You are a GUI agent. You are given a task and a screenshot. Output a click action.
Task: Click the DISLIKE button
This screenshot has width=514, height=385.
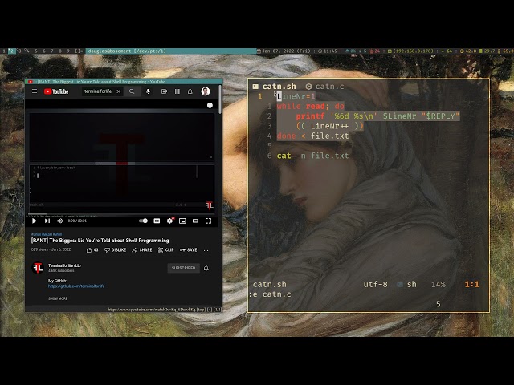[x=116, y=250]
